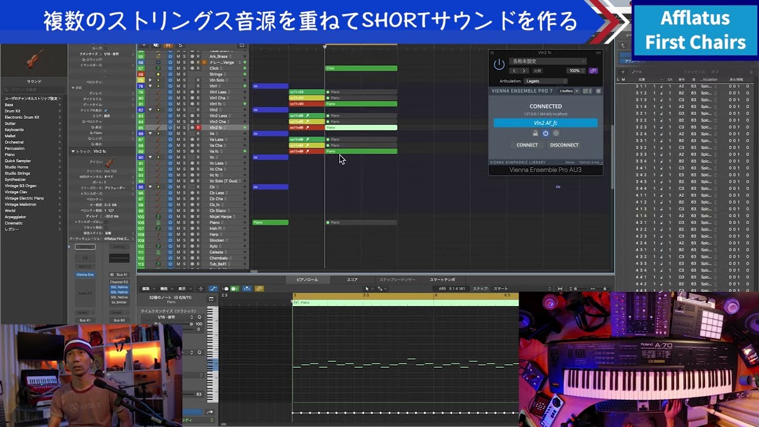Toggle record enable on Vln2 fc track
The width and height of the screenshot is (759, 427).
(x=198, y=128)
